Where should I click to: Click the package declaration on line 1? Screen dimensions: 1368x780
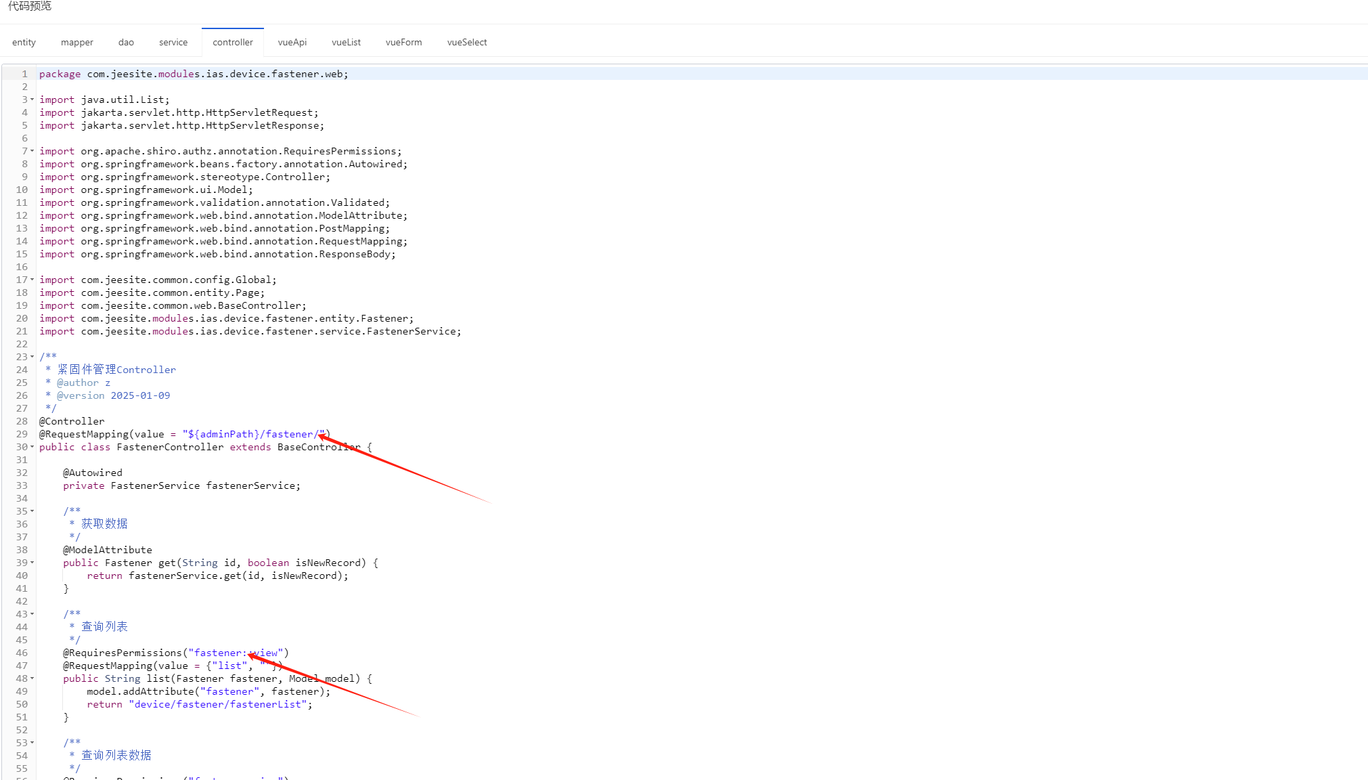(x=194, y=74)
